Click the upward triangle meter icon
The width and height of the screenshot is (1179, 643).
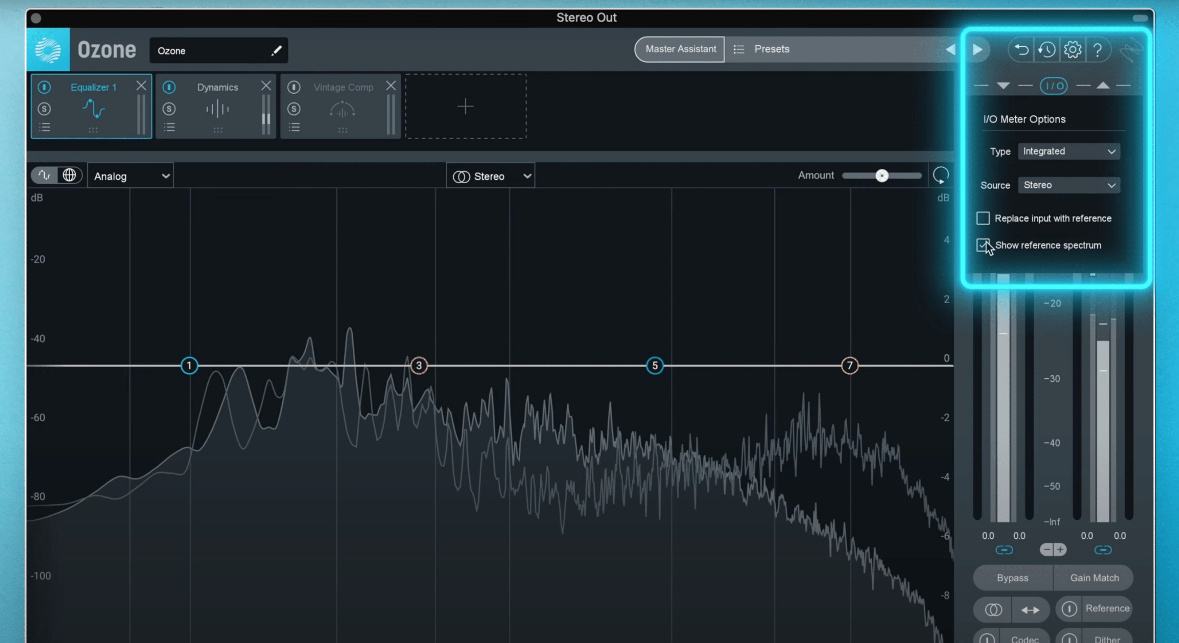(x=1103, y=86)
